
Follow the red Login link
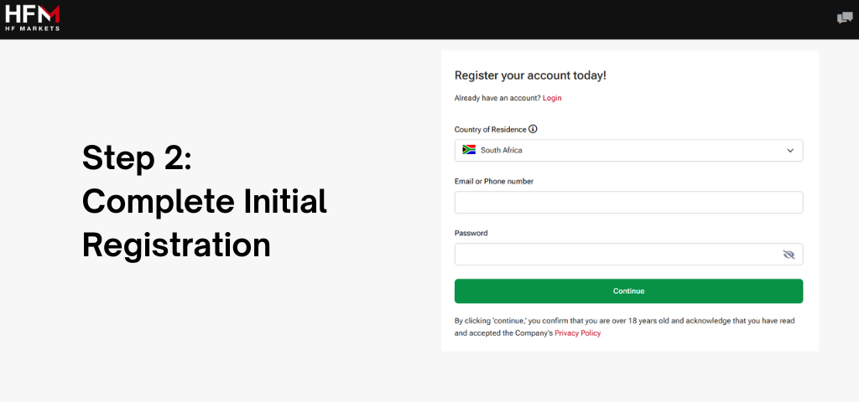coord(552,98)
